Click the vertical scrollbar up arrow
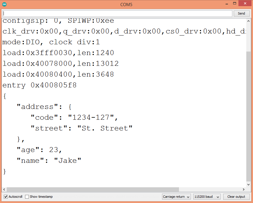The width and height of the screenshot is (253, 203). [x=248, y=21]
